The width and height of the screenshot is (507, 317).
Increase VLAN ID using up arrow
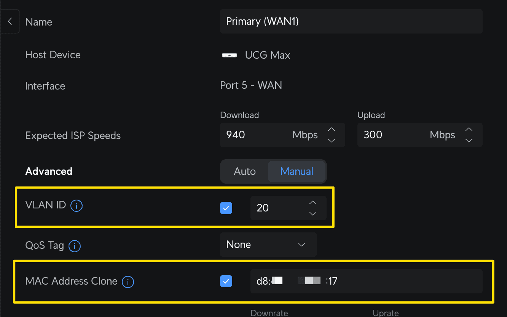[312, 203]
